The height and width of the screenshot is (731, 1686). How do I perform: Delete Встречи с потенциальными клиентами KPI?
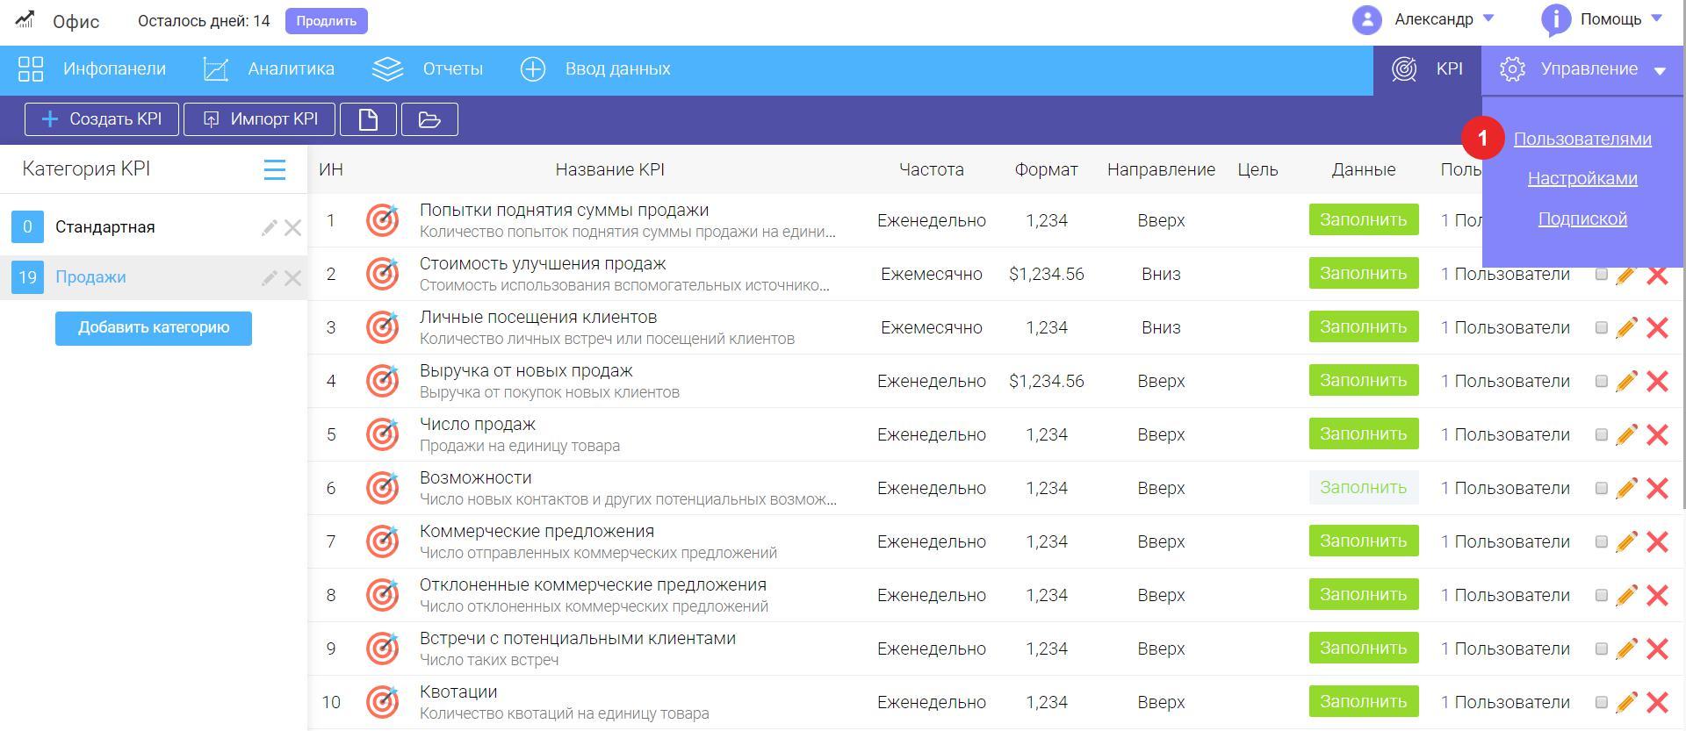[x=1657, y=649]
